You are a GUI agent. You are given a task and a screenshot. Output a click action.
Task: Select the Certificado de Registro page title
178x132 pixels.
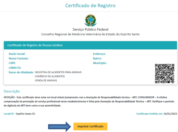pyautogui.click(x=90, y=6)
